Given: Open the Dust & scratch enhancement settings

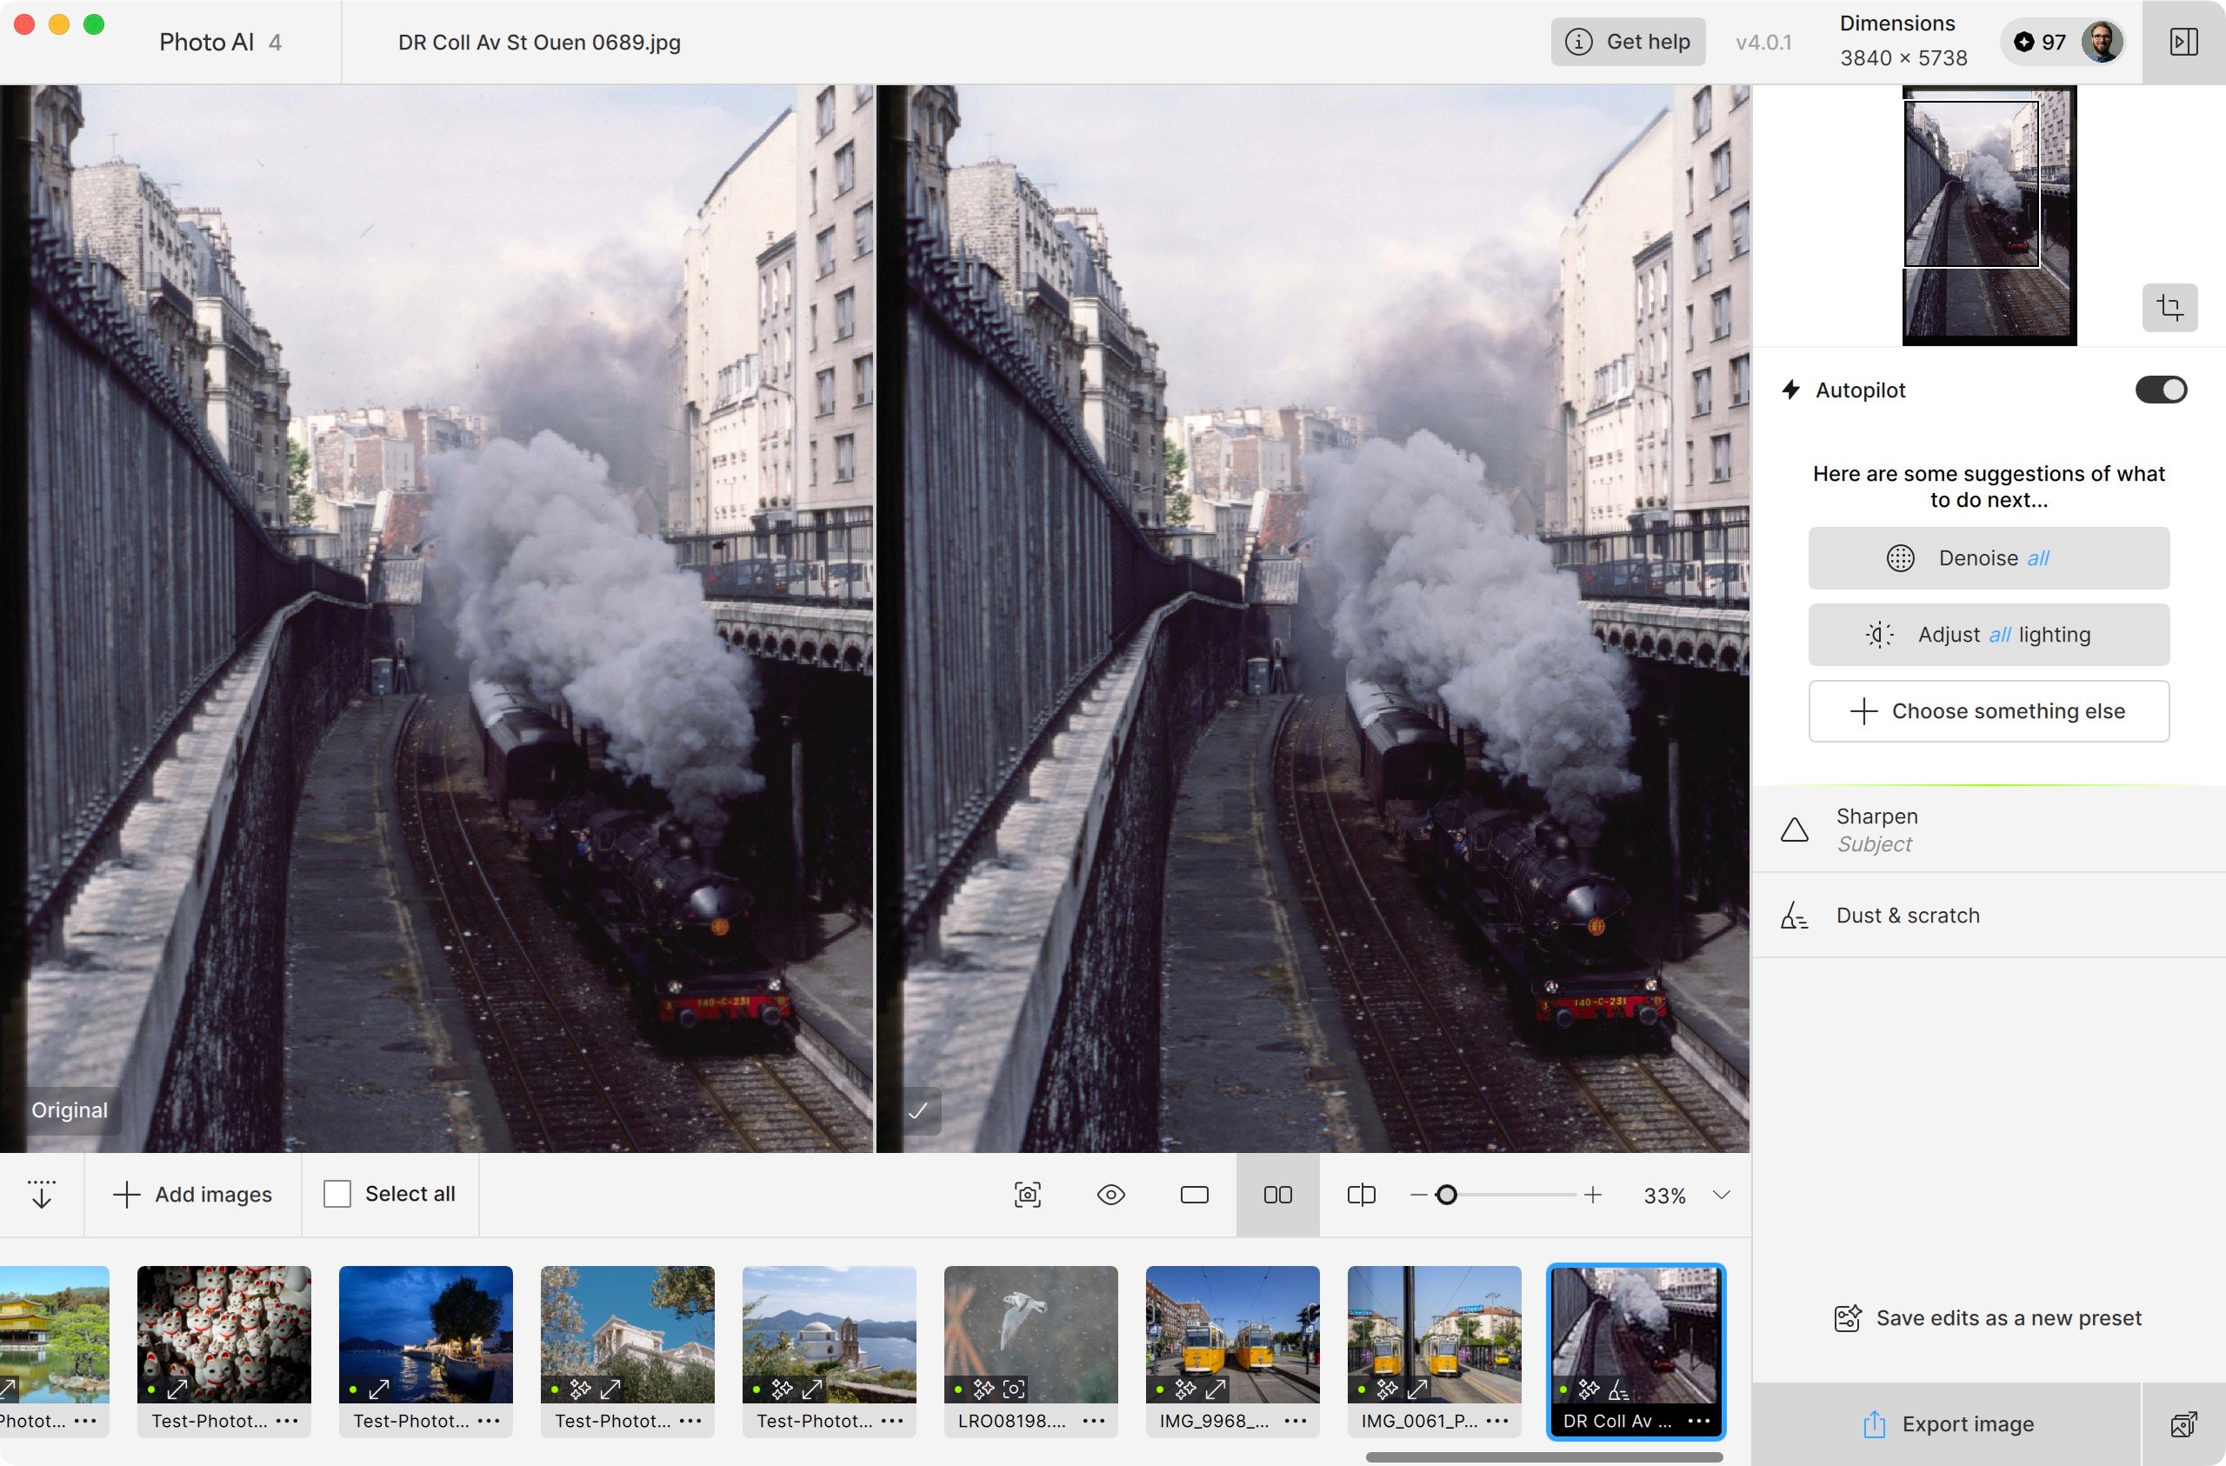Looking at the screenshot, I should coord(1989,915).
